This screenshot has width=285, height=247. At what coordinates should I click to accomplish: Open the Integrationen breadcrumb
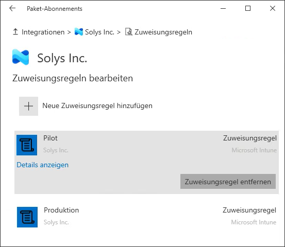pos(43,32)
